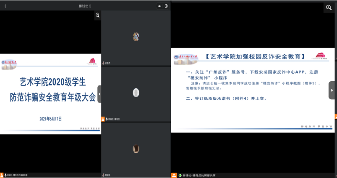Tap the 艺术学院加强校园反诈安全教育 slide heading
337x178 pixels.
pyautogui.click(x=256, y=56)
